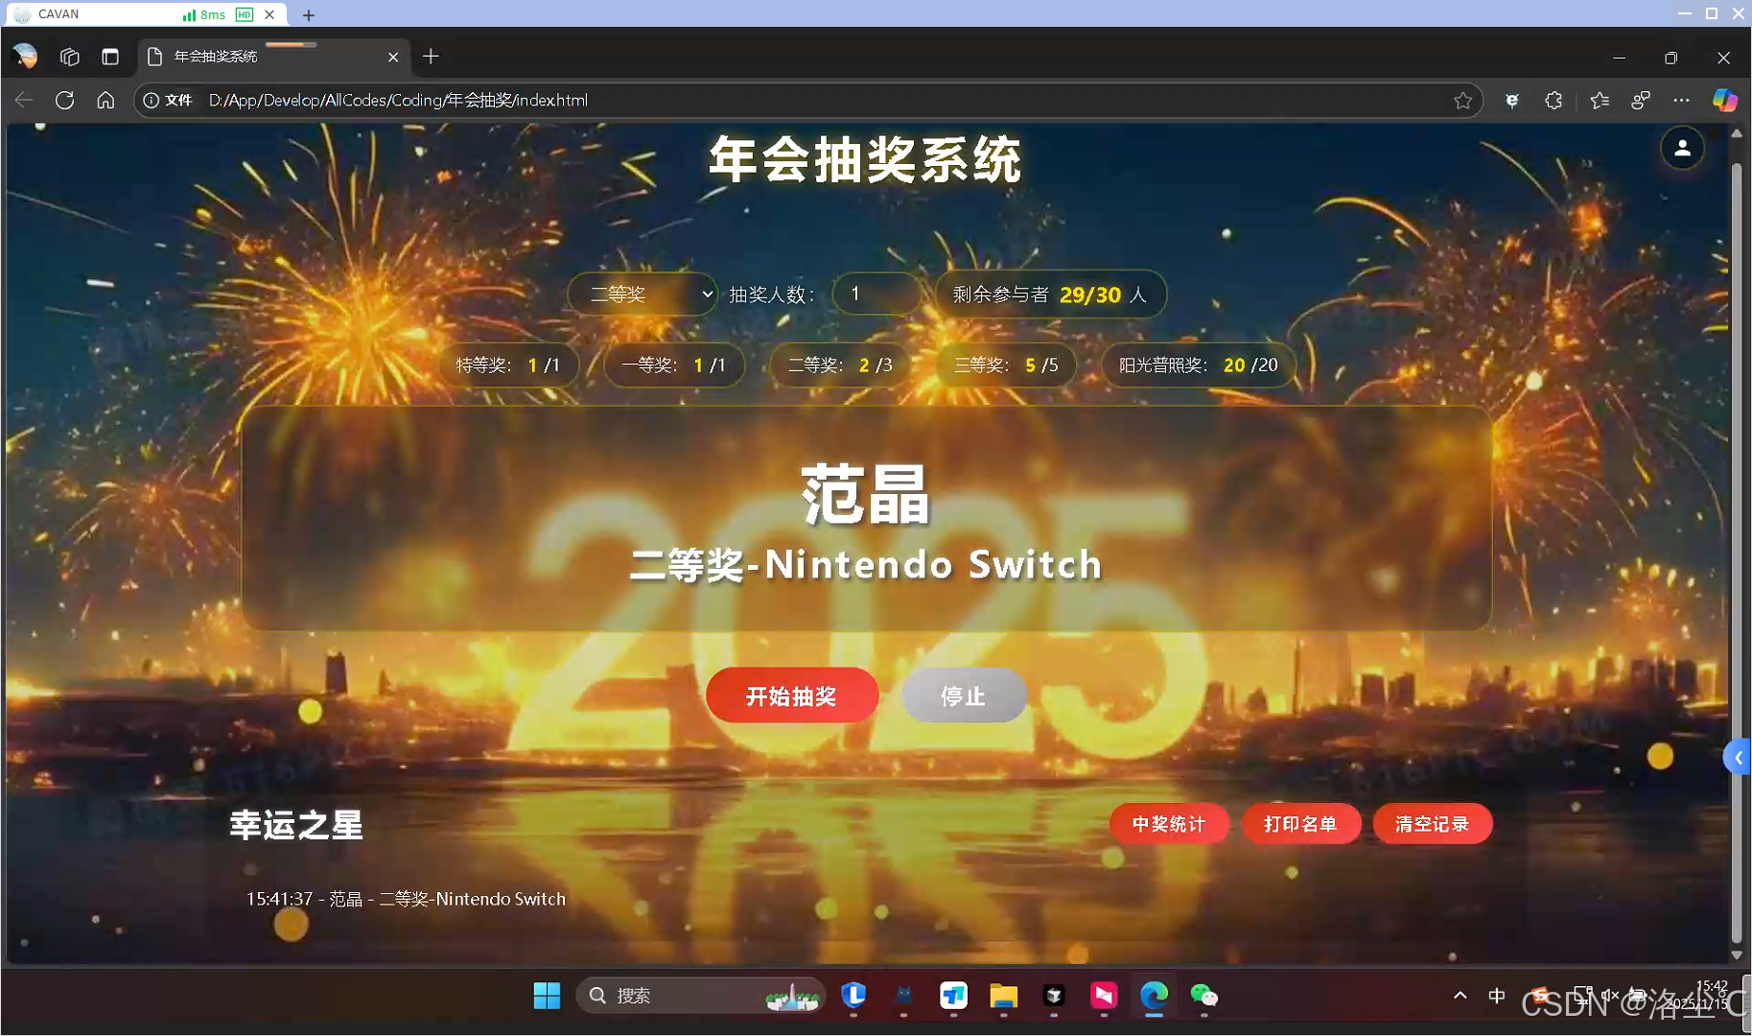Viewport: 1752px width, 1036px height.
Task: Open the 二等奖 prize level dropdown
Action: pos(642,294)
